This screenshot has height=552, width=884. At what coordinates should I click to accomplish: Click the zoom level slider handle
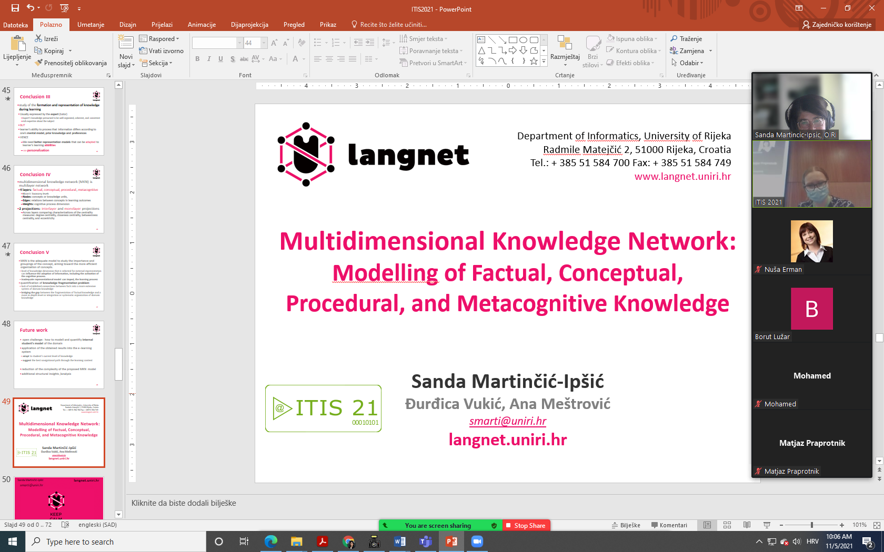coord(812,525)
